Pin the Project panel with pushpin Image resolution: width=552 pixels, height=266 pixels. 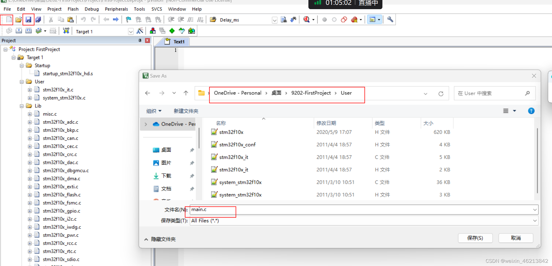[140, 40]
